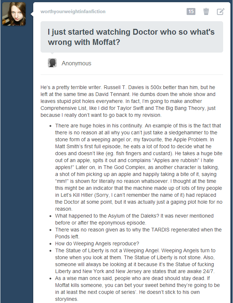233x303 pixels.
Task: Click the "Apple Problem" phrase in the first bullet
Action: click(188, 139)
